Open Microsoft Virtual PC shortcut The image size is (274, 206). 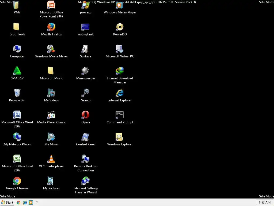tap(120, 49)
